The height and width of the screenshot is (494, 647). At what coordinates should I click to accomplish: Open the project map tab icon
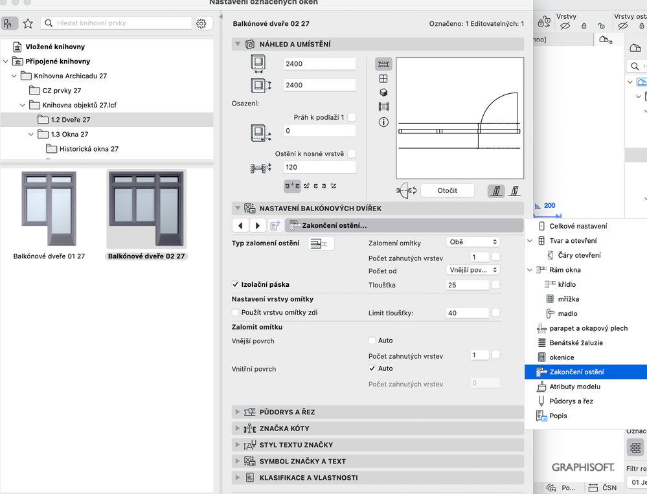(x=606, y=39)
